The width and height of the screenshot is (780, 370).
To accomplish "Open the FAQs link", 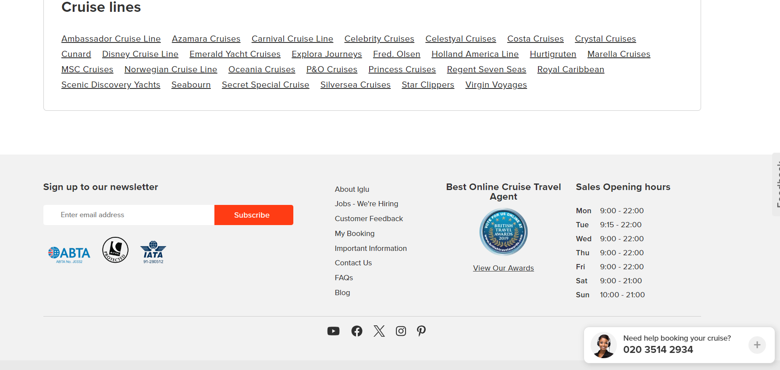I will [x=344, y=278].
